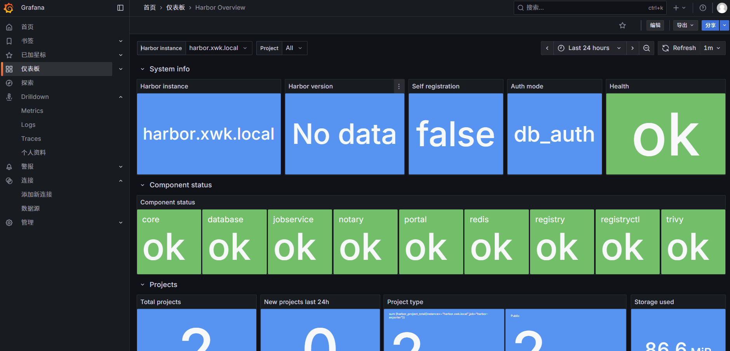This screenshot has width=730, height=351.
Task: Shift time range forward with right arrow
Action: pos(633,48)
